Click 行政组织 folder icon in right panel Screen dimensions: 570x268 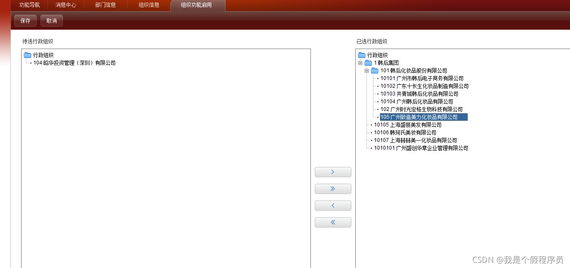click(362, 55)
